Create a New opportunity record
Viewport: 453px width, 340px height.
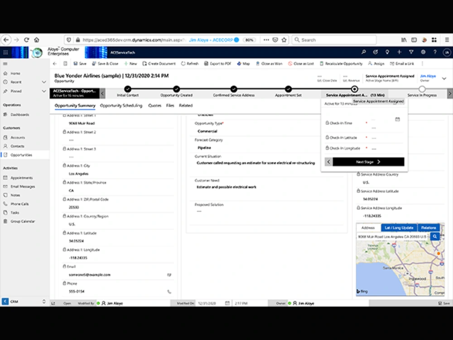pyautogui.click(x=130, y=63)
